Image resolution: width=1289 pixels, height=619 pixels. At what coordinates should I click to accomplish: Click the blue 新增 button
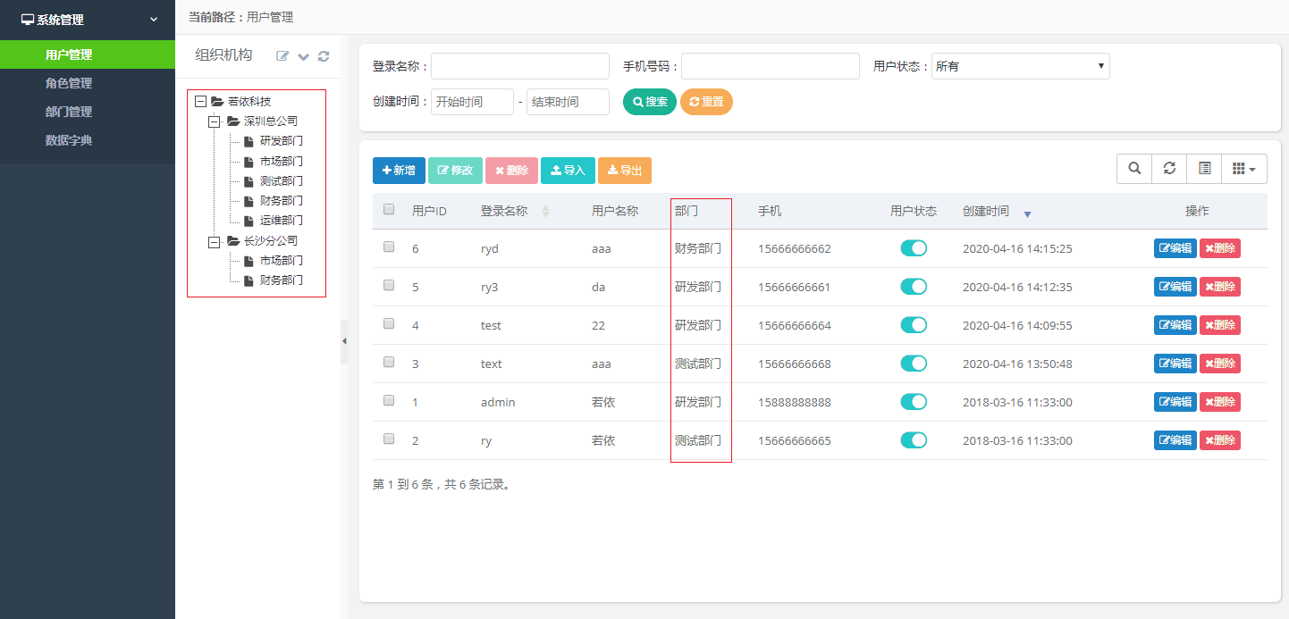tap(399, 171)
